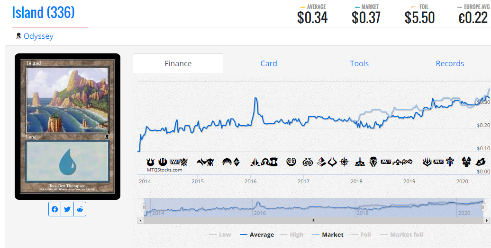Click the Oath of the Gatewatch marker
This screenshot has width=491, height=248.
255,162
